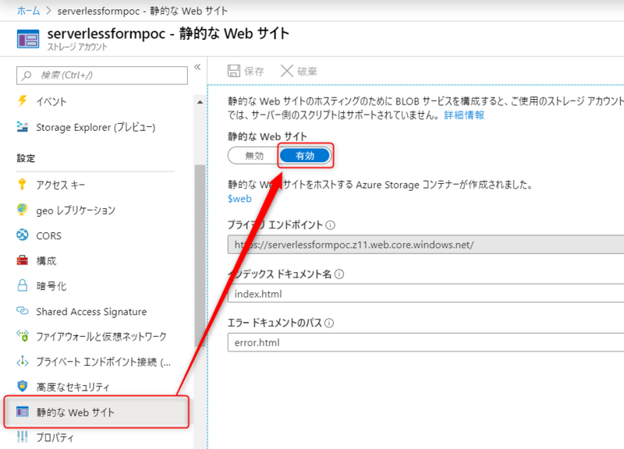Click the save floppy disk icon

[x=233, y=71]
